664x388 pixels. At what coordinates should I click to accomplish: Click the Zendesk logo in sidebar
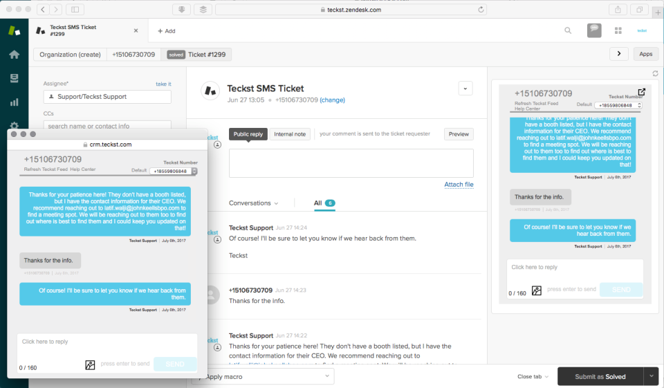pos(14,30)
